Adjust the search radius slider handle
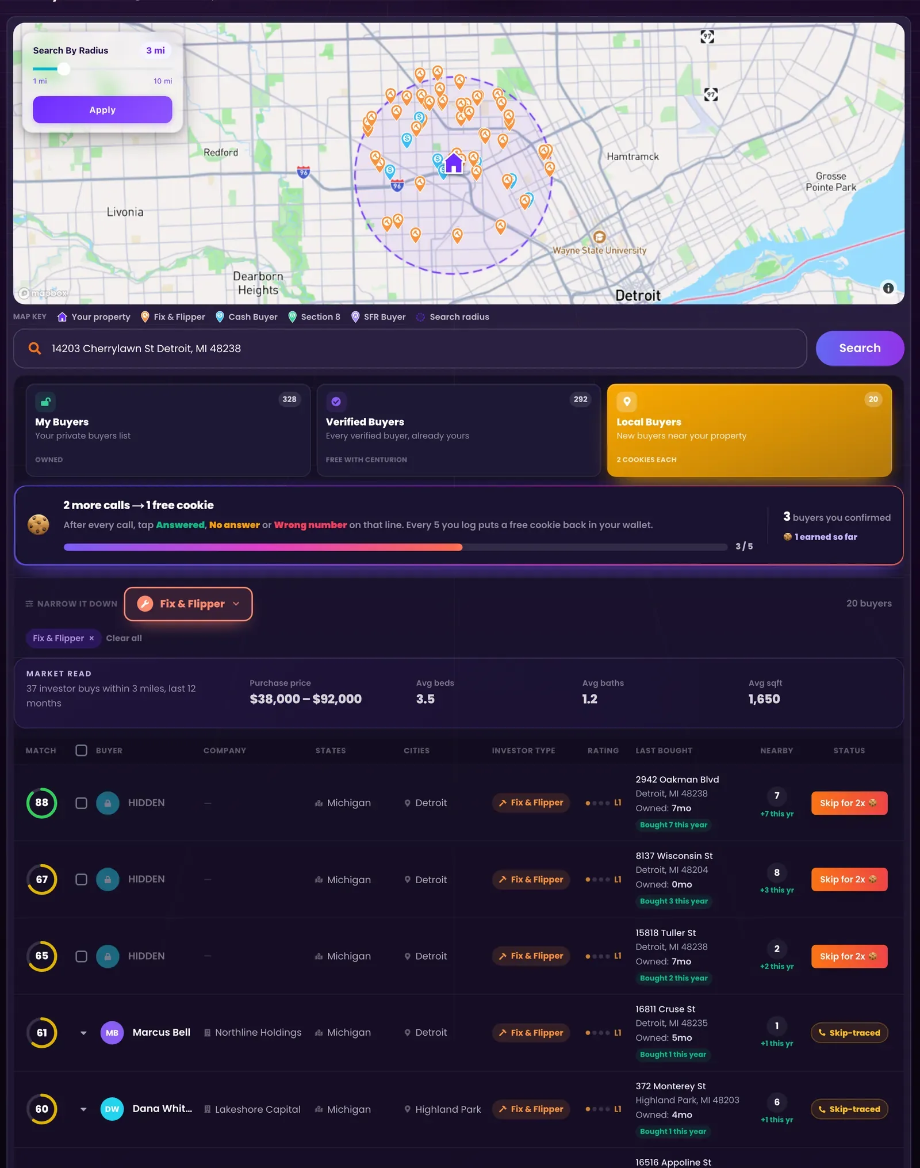The height and width of the screenshot is (1168, 920). 64,69
